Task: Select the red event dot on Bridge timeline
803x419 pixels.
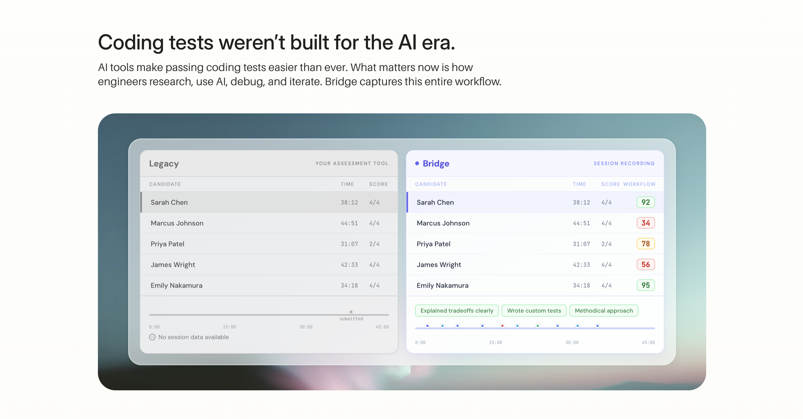Action: [502, 326]
